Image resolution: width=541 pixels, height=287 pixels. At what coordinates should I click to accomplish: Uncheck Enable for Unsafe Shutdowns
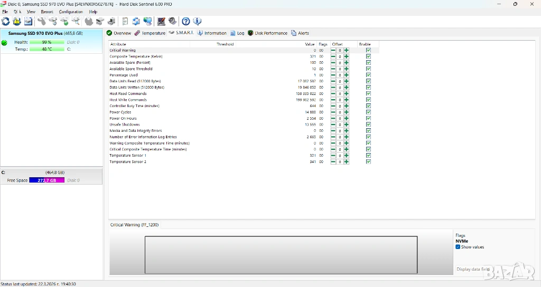368,125
